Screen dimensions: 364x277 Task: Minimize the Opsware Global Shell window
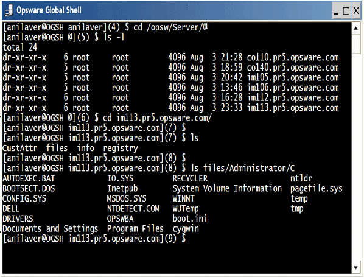[x=336, y=11]
